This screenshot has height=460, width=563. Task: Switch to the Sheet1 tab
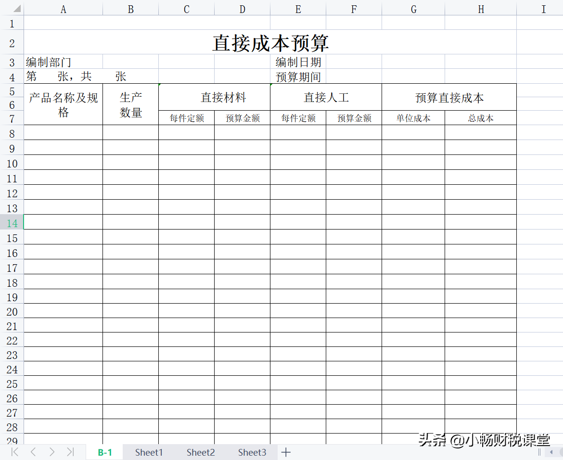149,452
